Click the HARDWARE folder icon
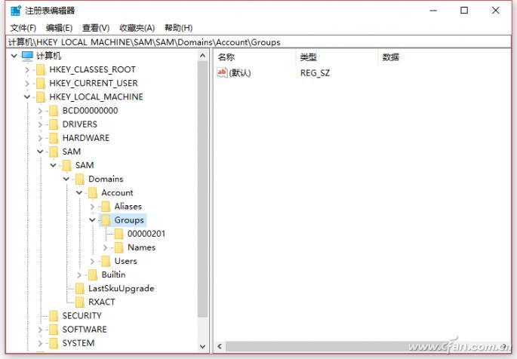 pos(54,138)
